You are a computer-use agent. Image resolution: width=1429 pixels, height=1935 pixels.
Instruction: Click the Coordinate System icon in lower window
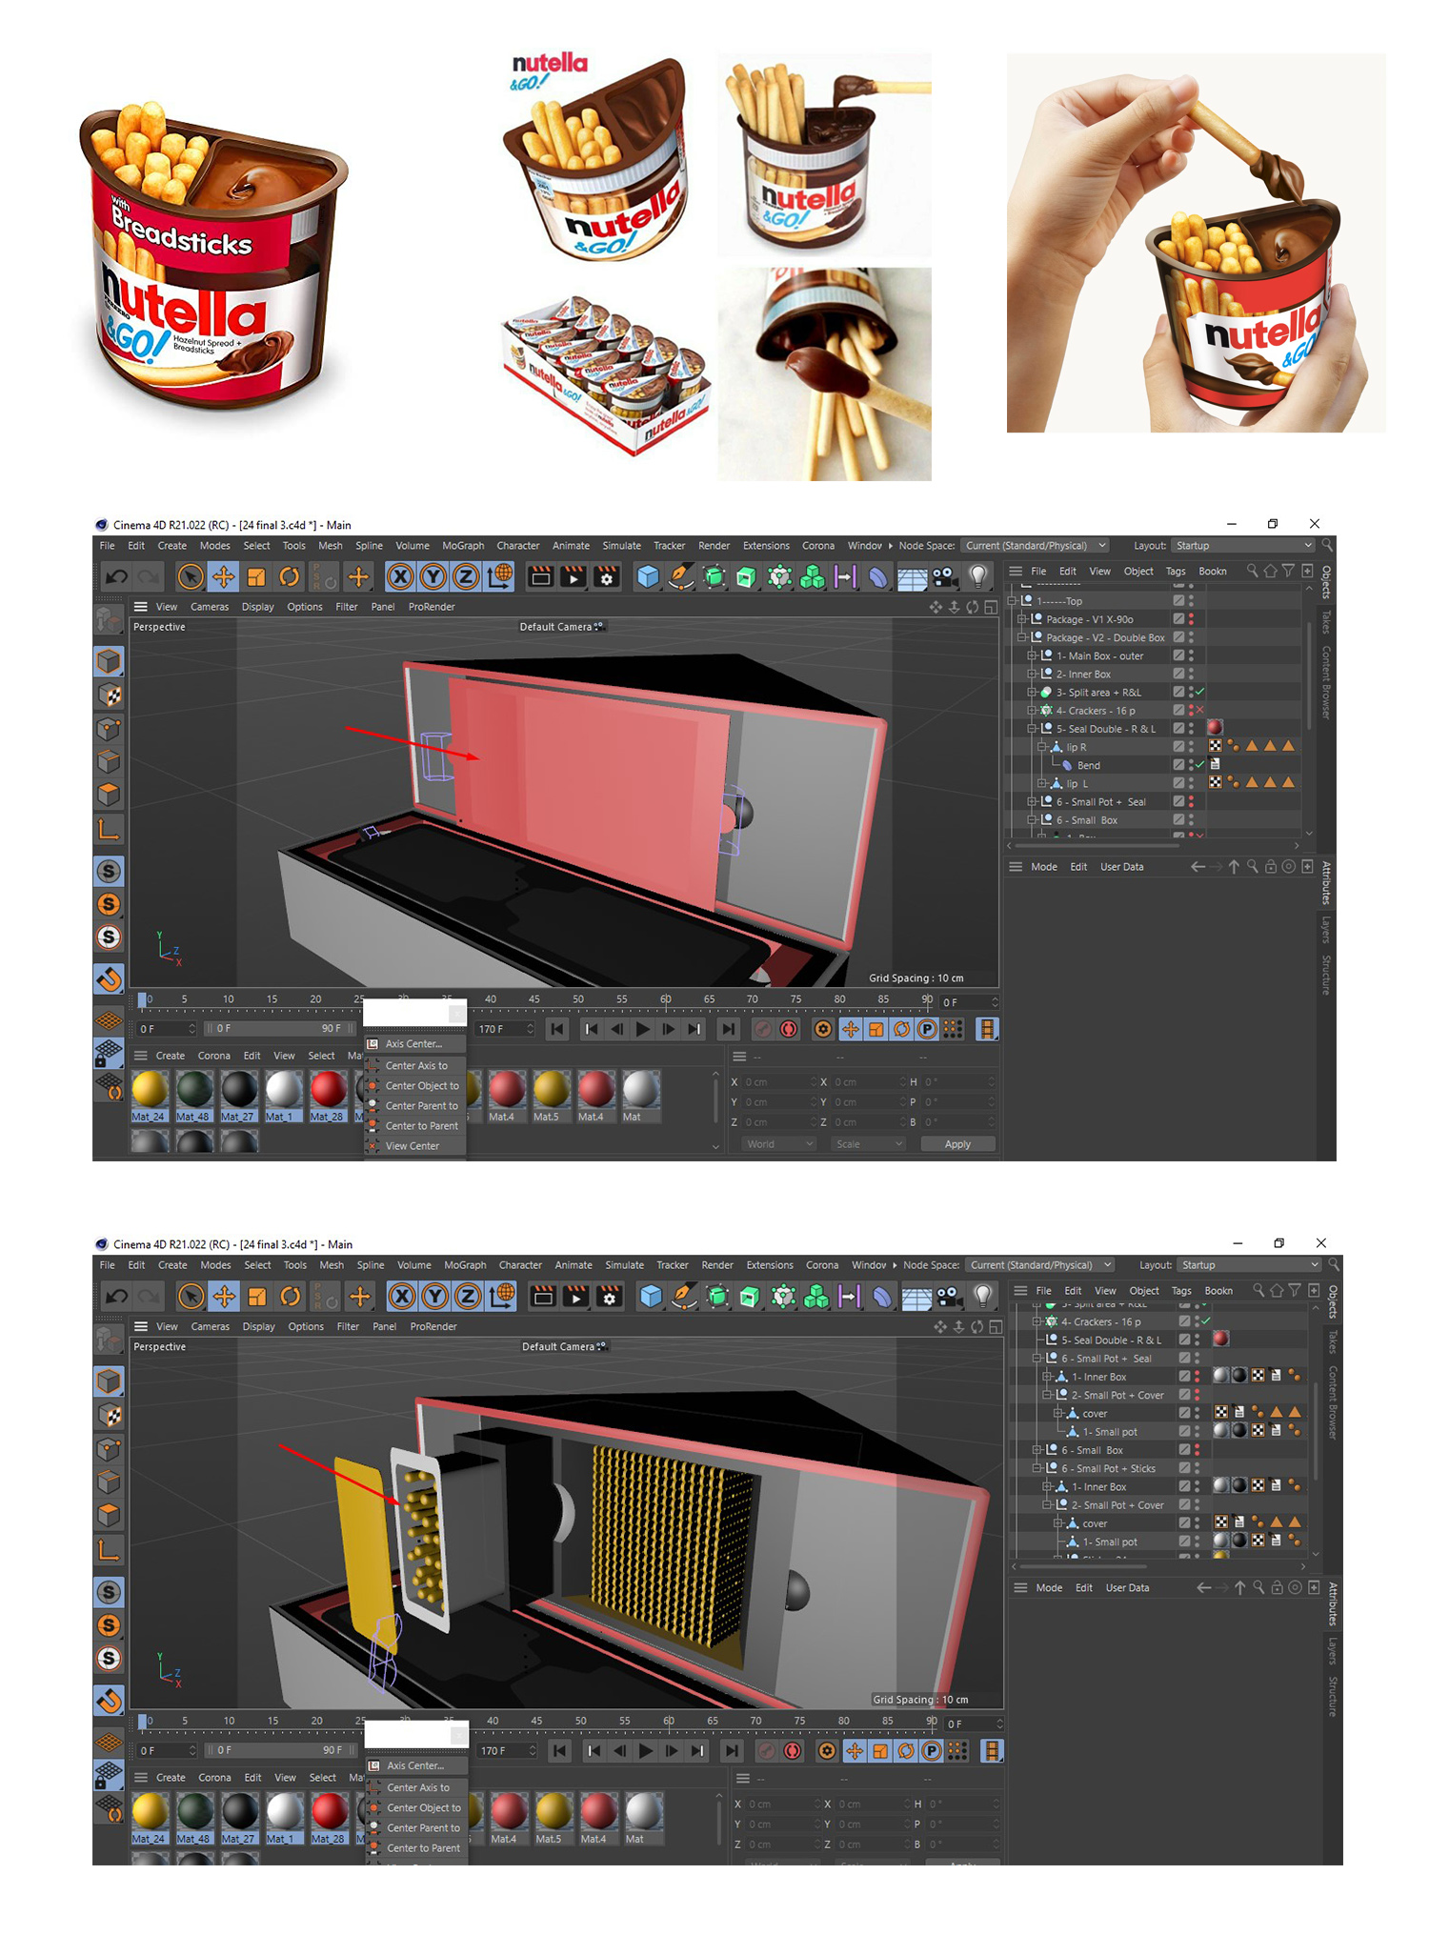(x=502, y=1296)
